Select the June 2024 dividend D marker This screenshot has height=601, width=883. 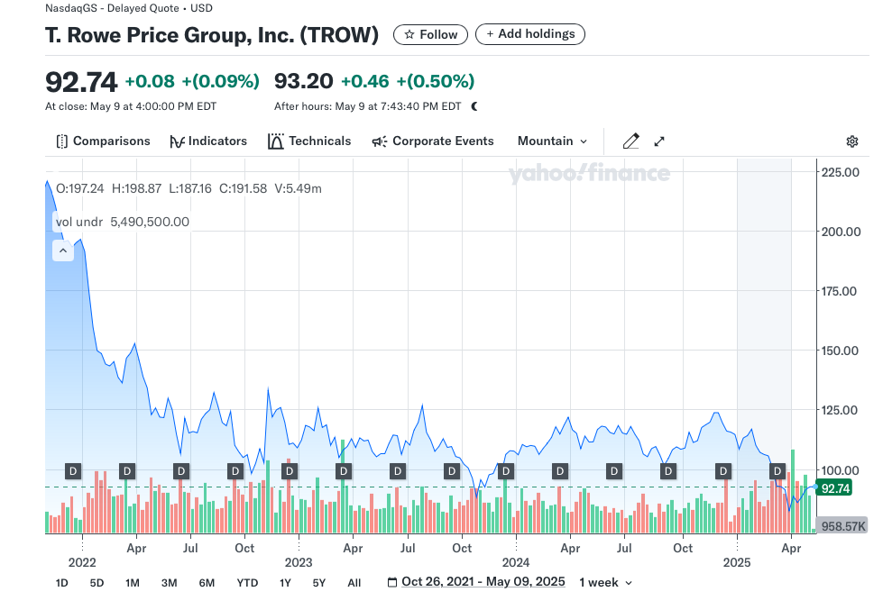(x=614, y=471)
